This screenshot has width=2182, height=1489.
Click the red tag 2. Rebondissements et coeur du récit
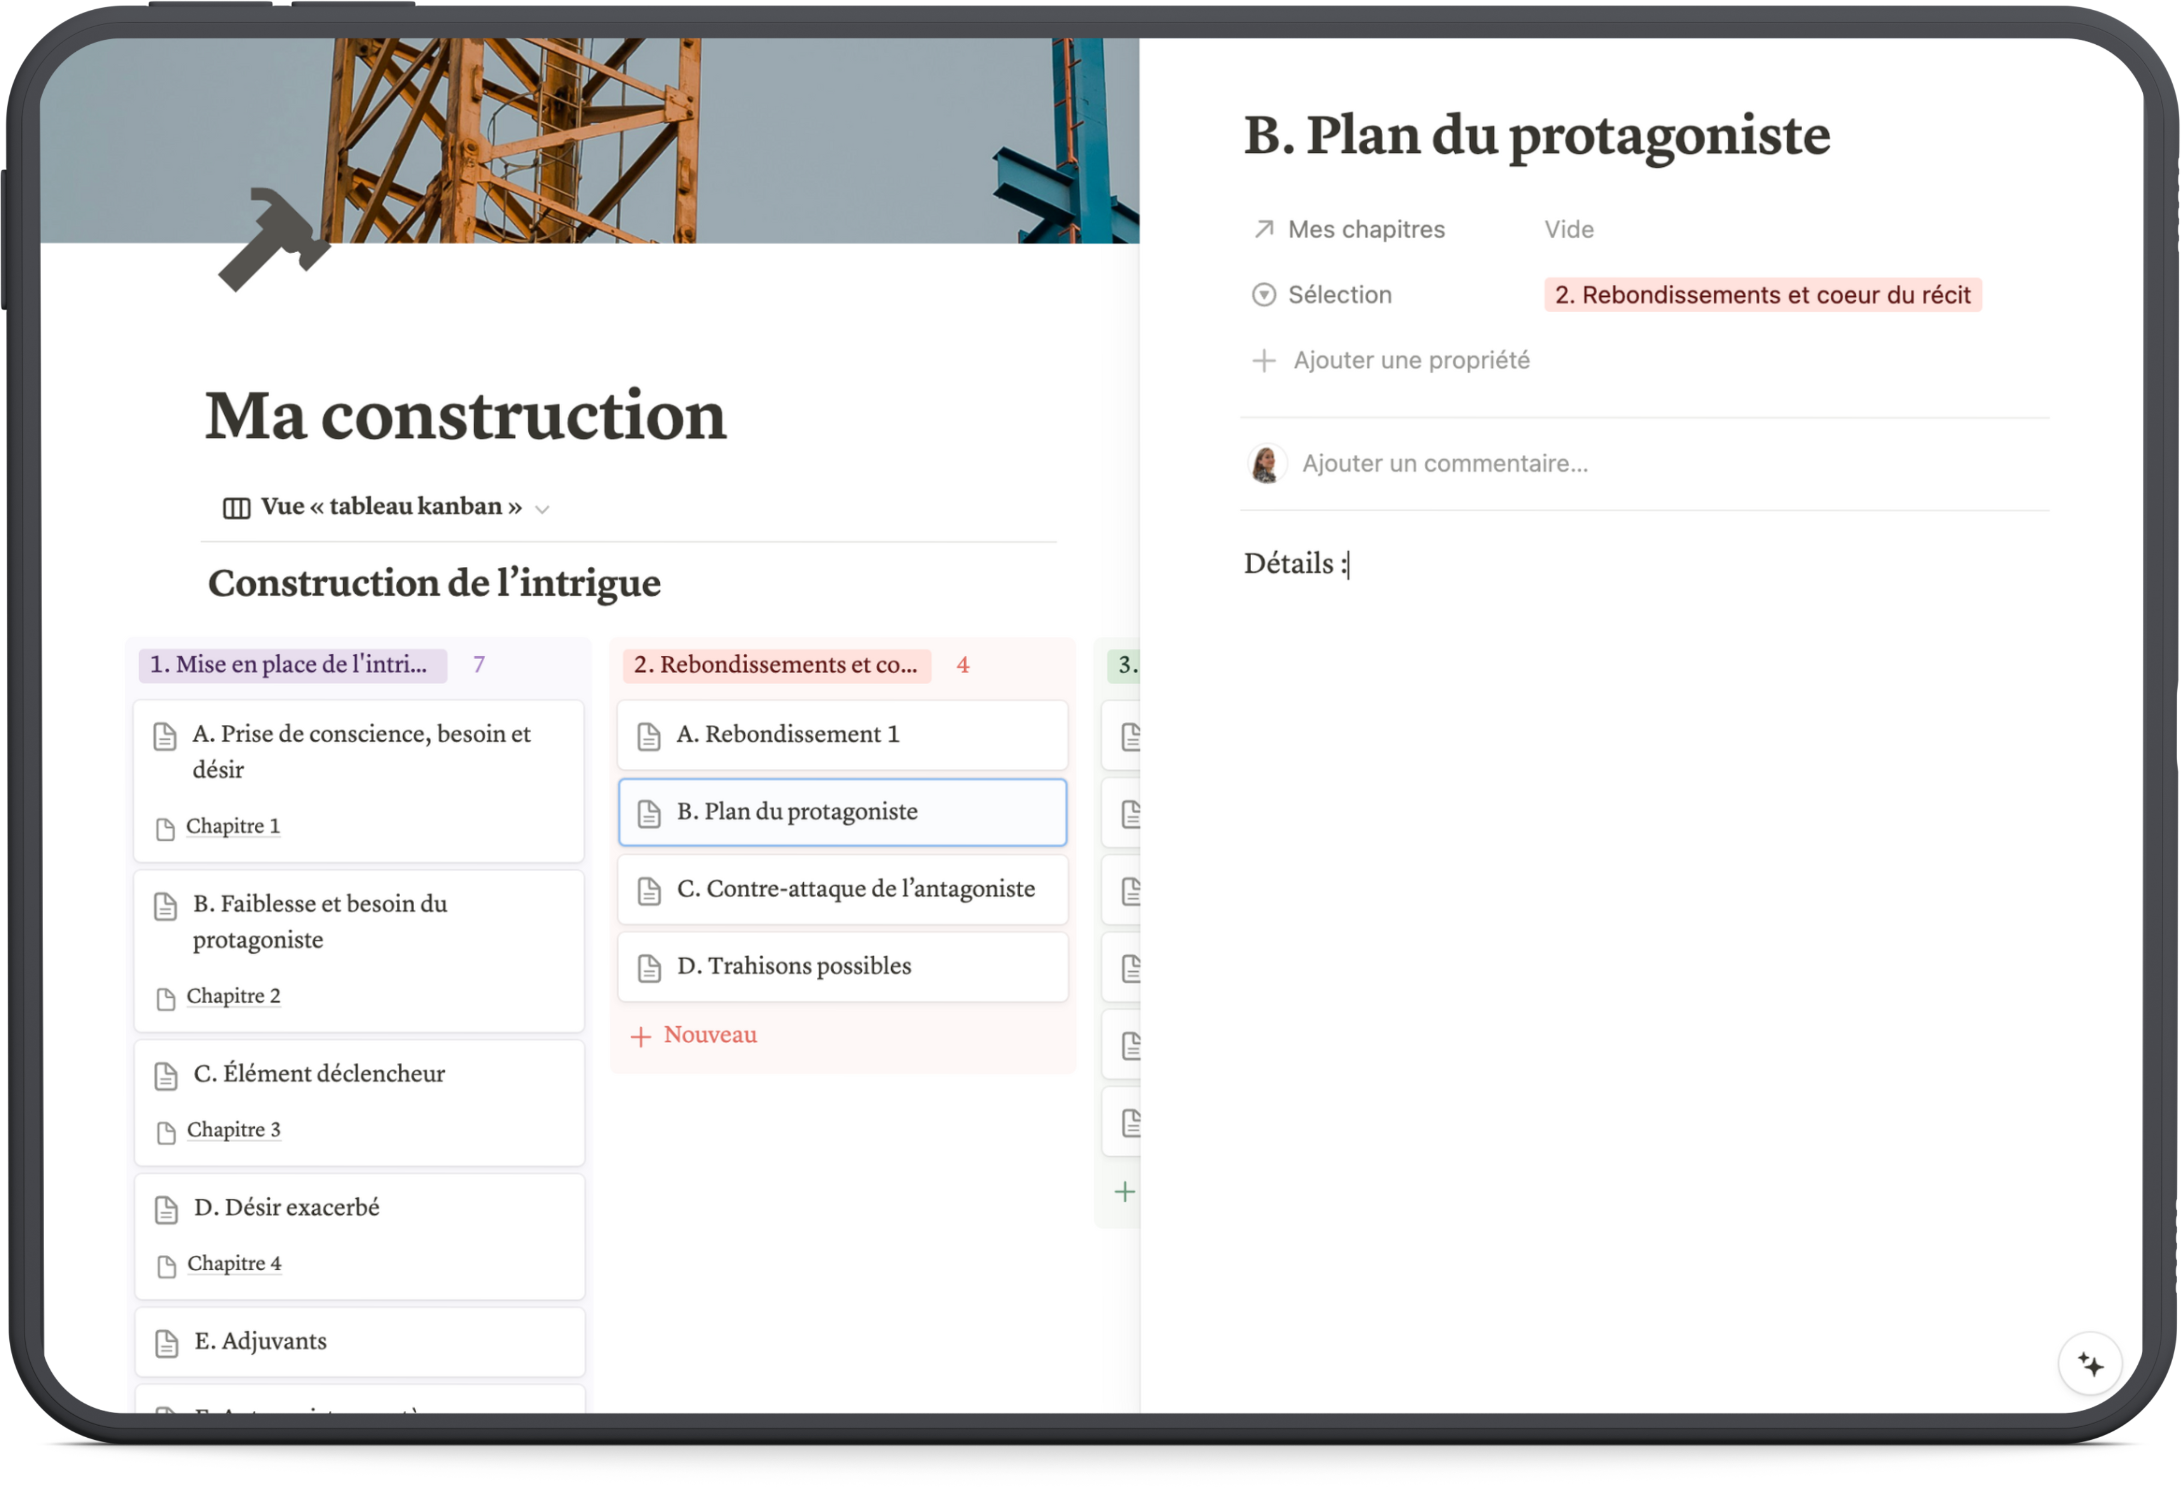[1761, 295]
